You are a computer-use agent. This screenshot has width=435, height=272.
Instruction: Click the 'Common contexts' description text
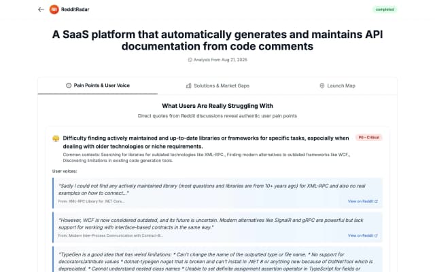(207, 157)
